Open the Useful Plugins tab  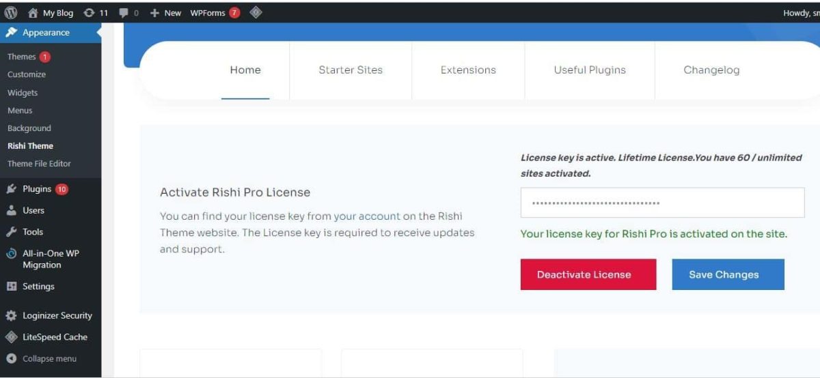[590, 70]
